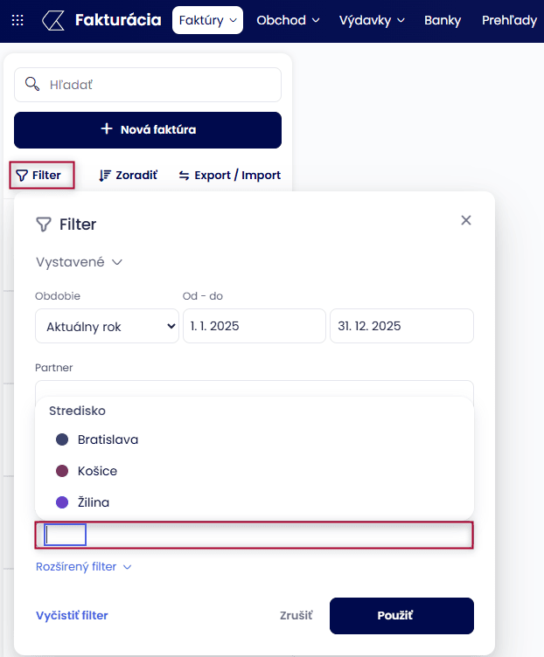Toggle the Filter button in toolbar
The height and width of the screenshot is (657, 544).
pyautogui.click(x=39, y=175)
